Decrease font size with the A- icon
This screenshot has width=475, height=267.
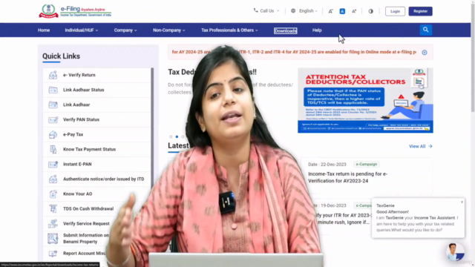click(x=330, y=11)
